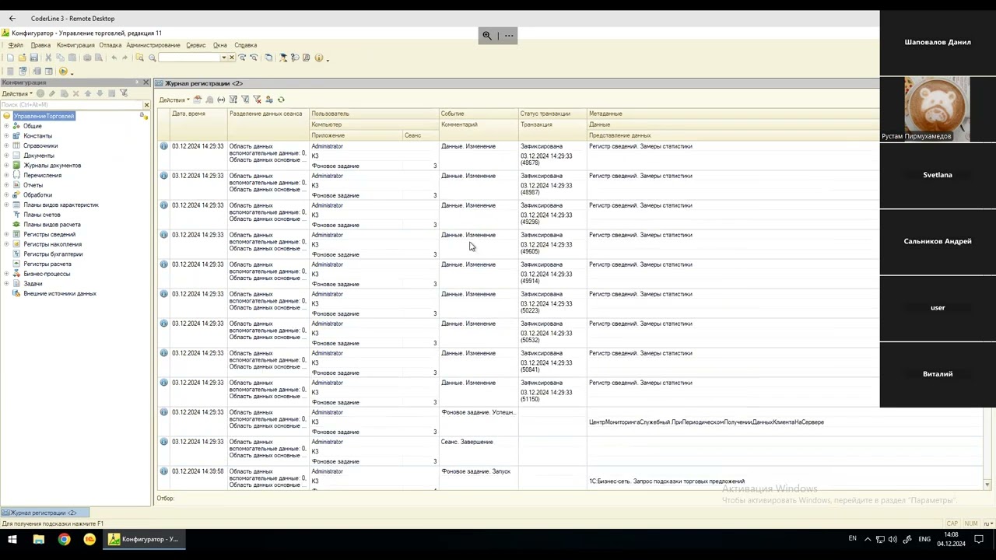This screenshot has width=996, height=560.
Task: Expand the Документы tree node
Action: (x=6, y=156)
